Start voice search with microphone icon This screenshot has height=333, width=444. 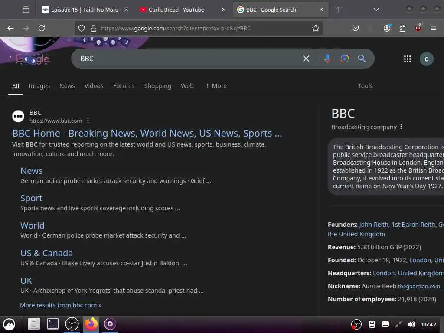point(327,59)
